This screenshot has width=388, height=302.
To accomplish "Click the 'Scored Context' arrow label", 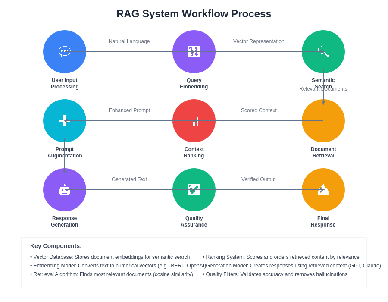I will [259, 110].
